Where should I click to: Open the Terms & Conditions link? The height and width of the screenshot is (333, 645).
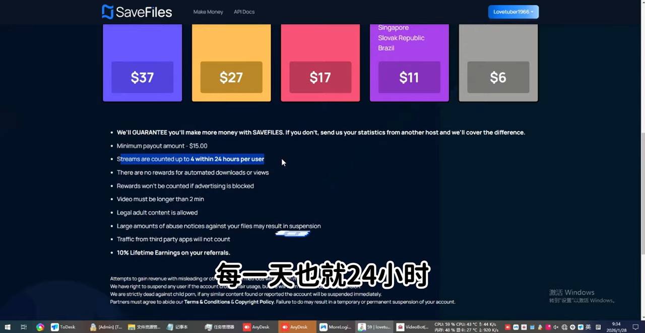pos(207,302)
